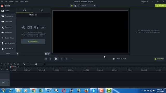166x93 pixels.
Task: Click the black preview canvas
Action: pyautogui.click(x=90, y=32)
